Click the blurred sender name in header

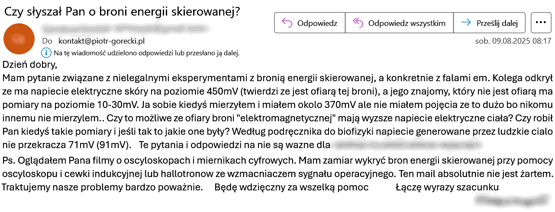(126, 29)
